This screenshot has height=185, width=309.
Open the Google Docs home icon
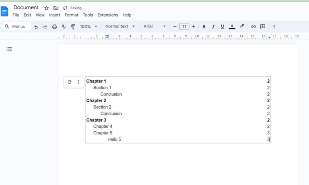pyautogui.click(x=4, y=11)
